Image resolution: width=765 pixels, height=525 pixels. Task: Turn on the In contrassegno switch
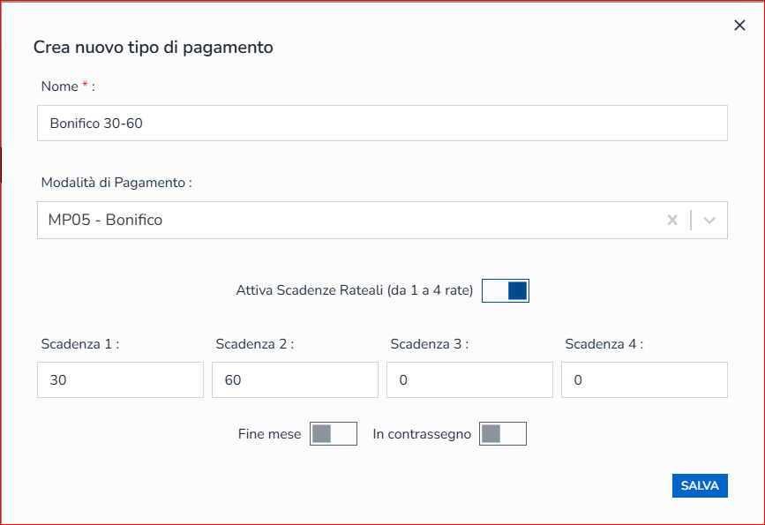503,434
